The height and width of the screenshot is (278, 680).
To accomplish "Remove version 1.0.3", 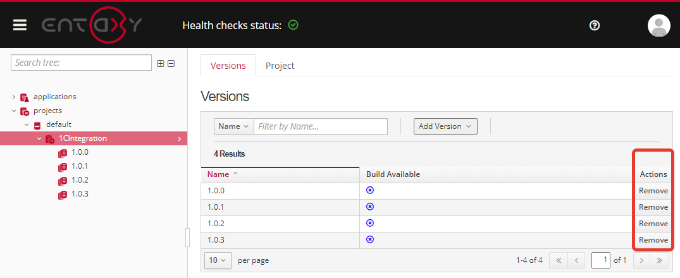I will click(x=653, y=240).
